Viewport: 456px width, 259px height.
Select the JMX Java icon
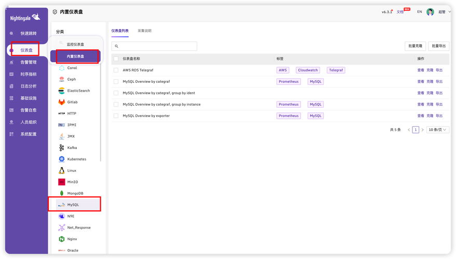[62, 136]
